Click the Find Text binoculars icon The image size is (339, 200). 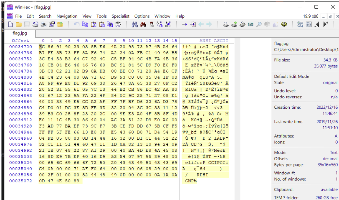[x=135, y=25]
